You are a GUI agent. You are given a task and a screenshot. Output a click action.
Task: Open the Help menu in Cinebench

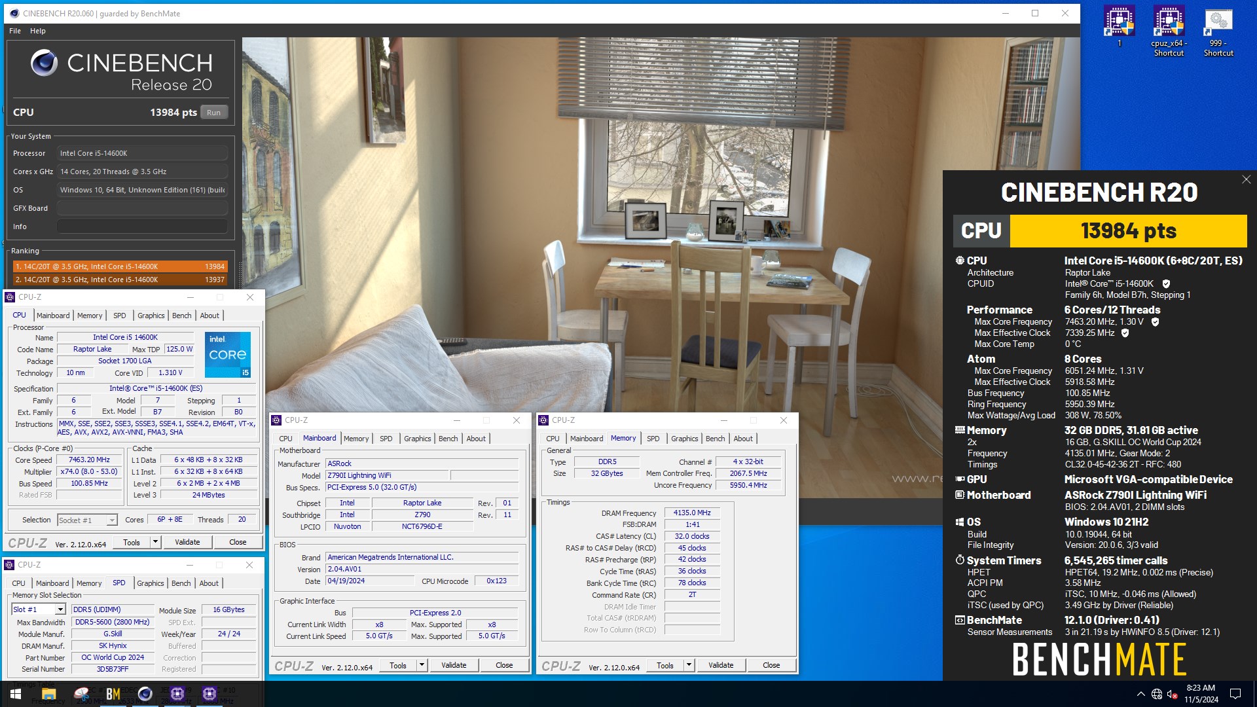click(x=38, y=31)
